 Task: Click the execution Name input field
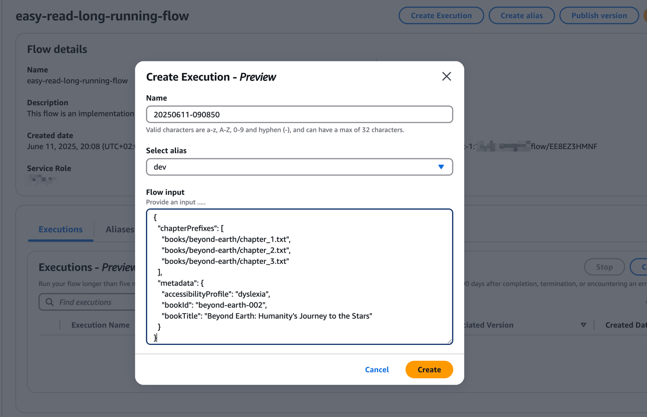pyautogui.click(x=300, y=114)
